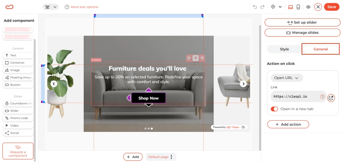Open Default page options menu
The height and width of the screenshot is (163, 344).
[172, 157]
